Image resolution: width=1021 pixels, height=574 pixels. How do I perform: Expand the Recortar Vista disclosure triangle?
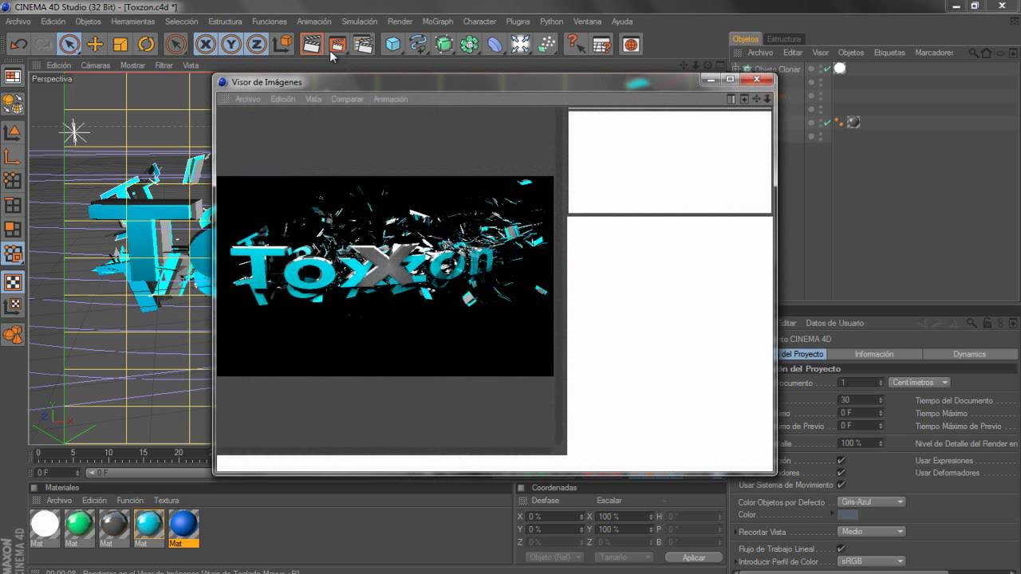click(x=735, y=532)
